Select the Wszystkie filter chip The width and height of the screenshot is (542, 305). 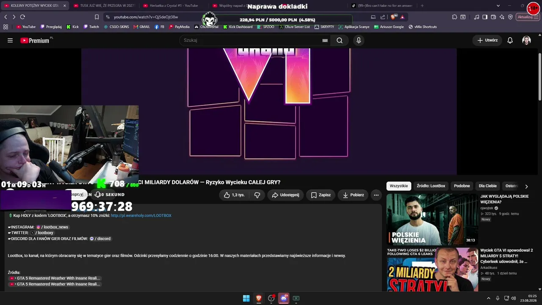(x=399, y=186)
